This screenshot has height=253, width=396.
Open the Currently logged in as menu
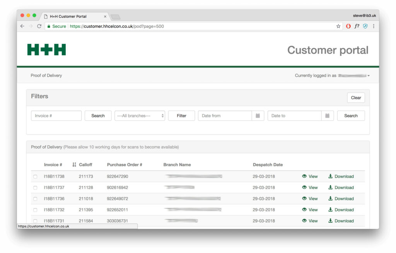coord(332,76)
